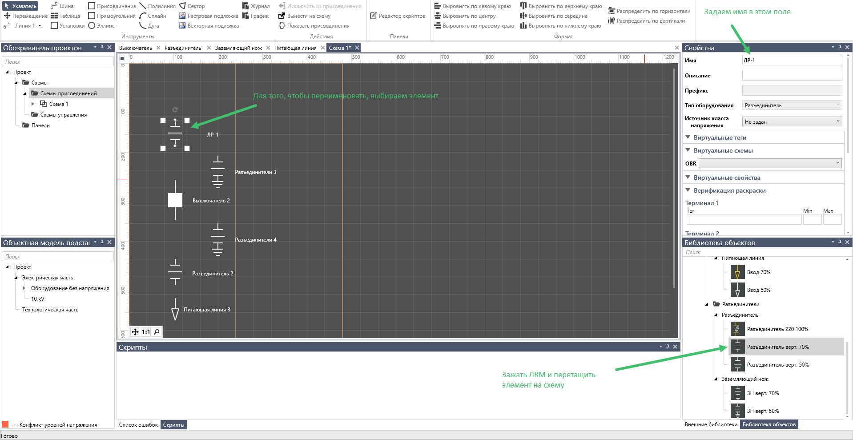
Task: Add a Векторная подложка background
Action: (x=209, y=26)
